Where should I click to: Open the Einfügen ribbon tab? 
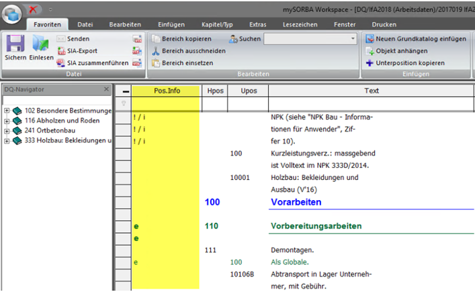click(171, 25)
